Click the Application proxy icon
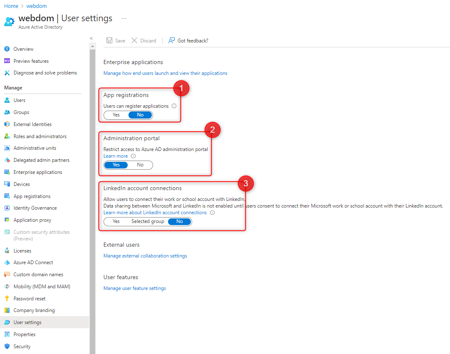 7,220
